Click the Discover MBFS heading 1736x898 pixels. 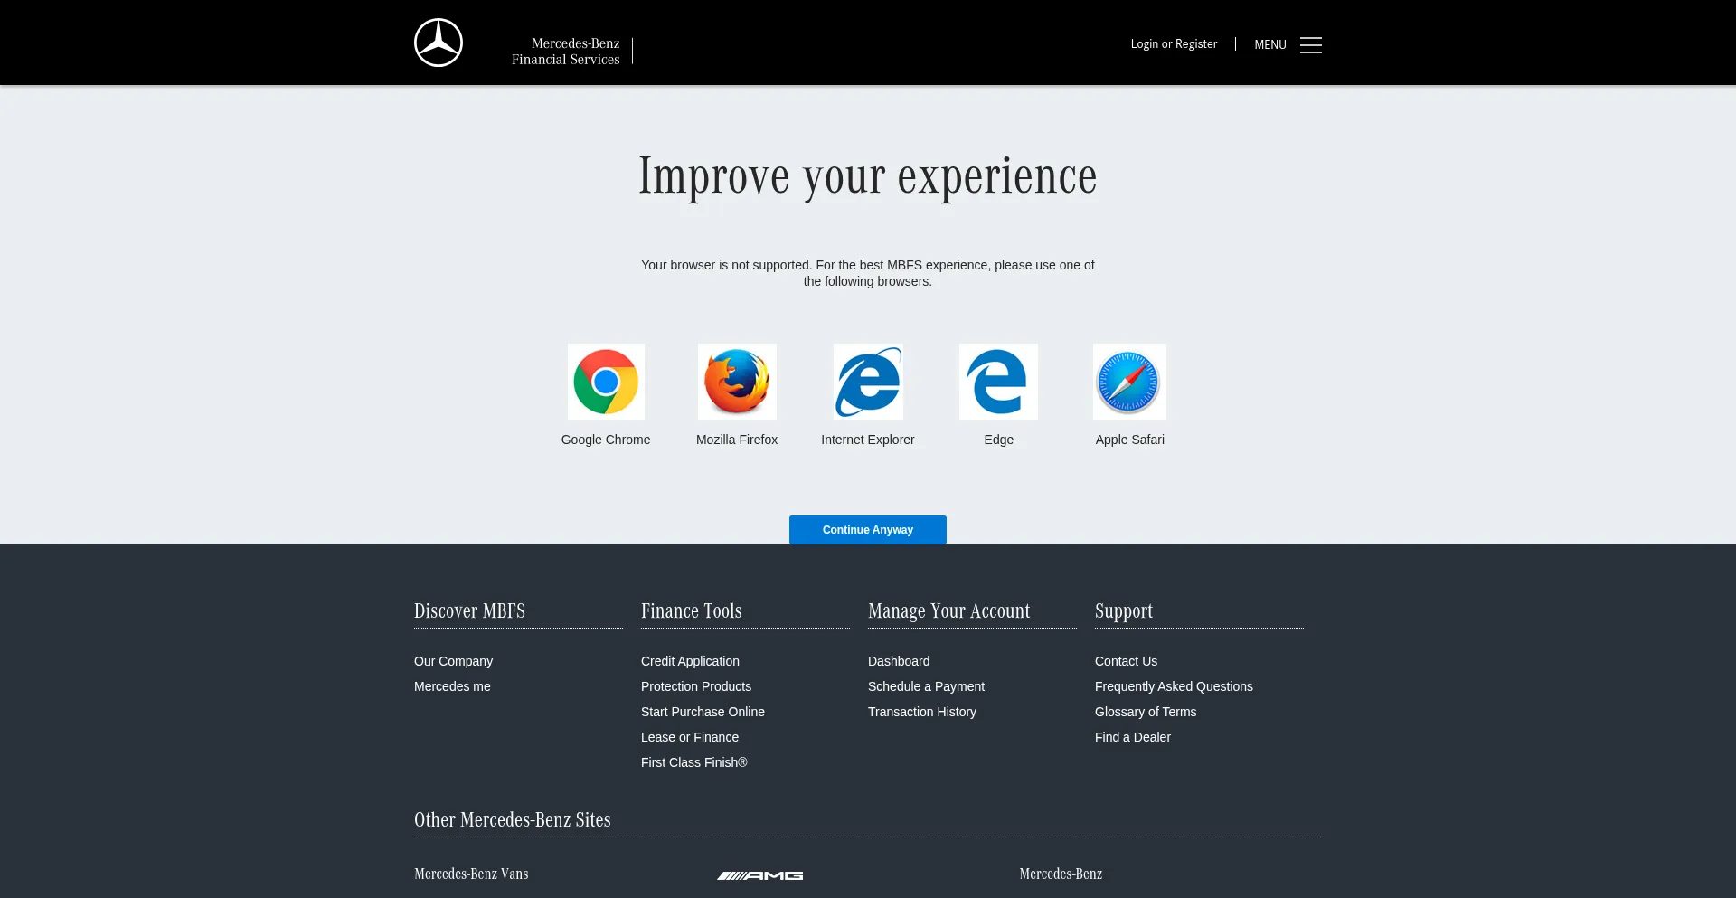point(469,611)
